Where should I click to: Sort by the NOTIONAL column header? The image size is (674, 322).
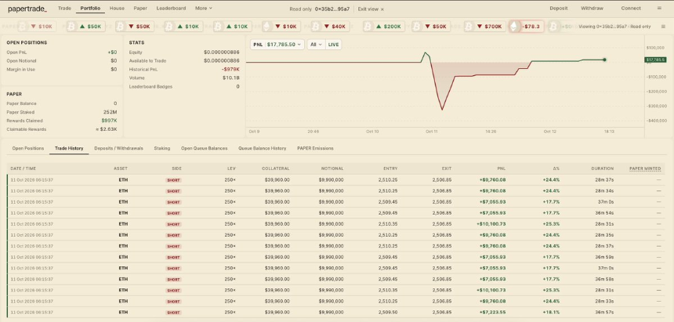(x=332, y=168)
